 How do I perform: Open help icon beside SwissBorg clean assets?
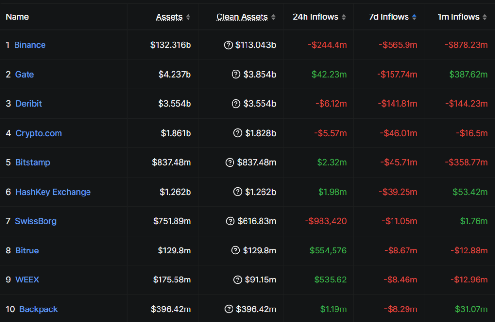pos(231,221)
